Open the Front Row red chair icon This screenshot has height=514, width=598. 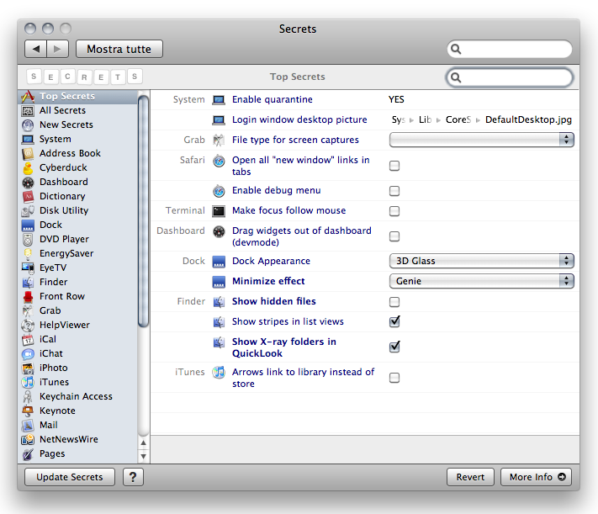point(28,296)
